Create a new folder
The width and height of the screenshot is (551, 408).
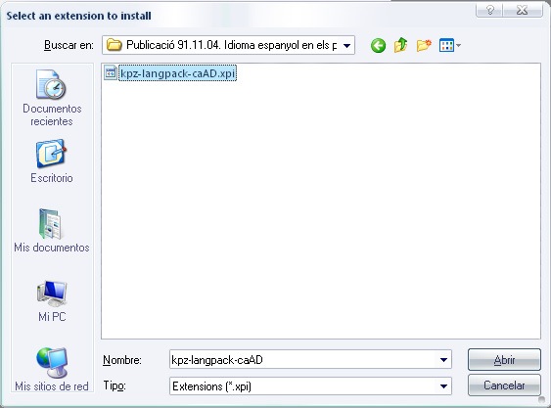[x=424, y=45]
